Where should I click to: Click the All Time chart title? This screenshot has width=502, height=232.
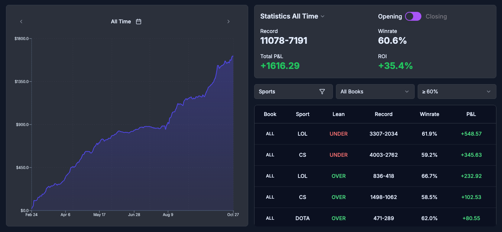pyautogui.click(x=121, y=21)
